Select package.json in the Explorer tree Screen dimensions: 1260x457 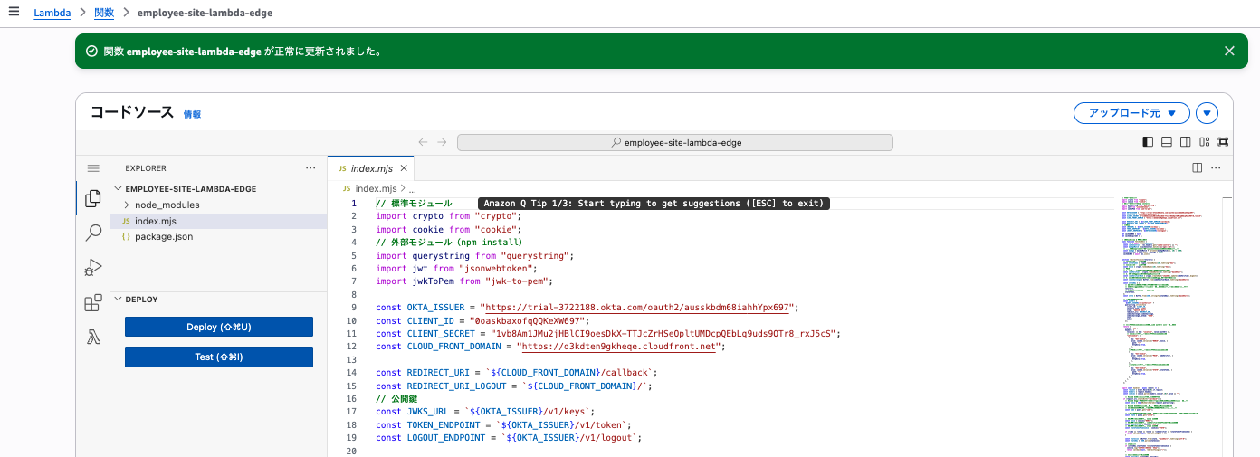point(218,236)
